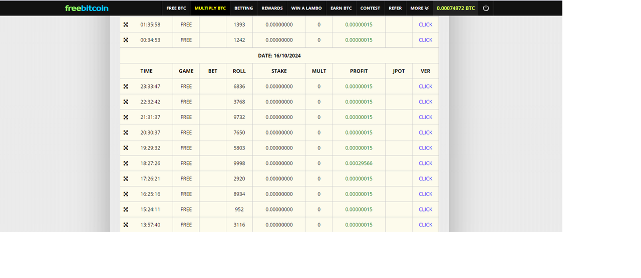This screenshot has width=641, height=278.
Task: Verify the 19:29:32 roll via CLICK
Action: click(x=426, y=148)
